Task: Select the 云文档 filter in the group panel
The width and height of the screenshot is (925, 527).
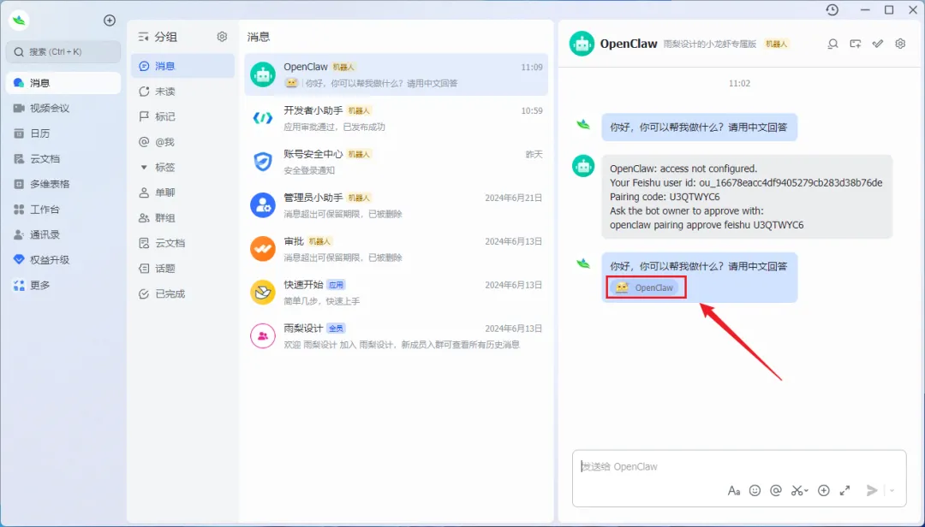Action: pyautogui.click(x=183, y=243)
